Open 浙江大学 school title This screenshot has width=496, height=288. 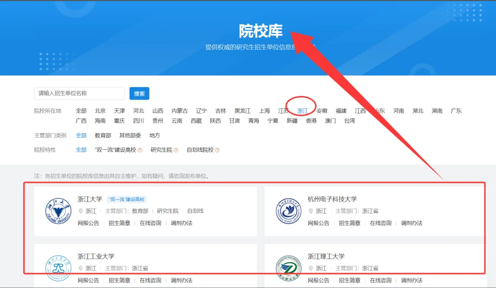click(90, 199)
